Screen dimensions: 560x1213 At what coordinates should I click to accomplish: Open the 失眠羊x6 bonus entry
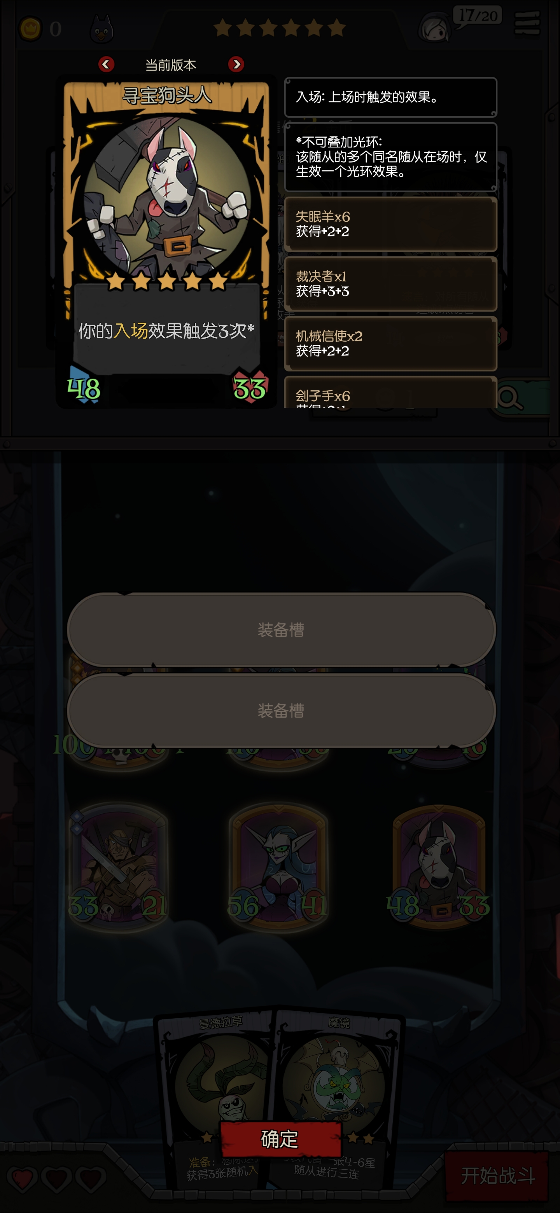(390, 224)
